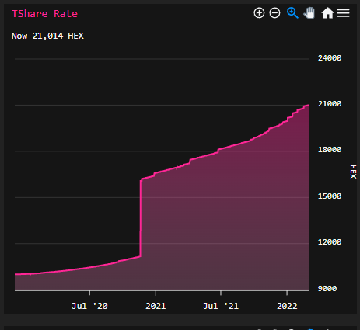The image size is (360, 330).
Task: Click the 9000 y-axis label
Action: pos(327,289)
